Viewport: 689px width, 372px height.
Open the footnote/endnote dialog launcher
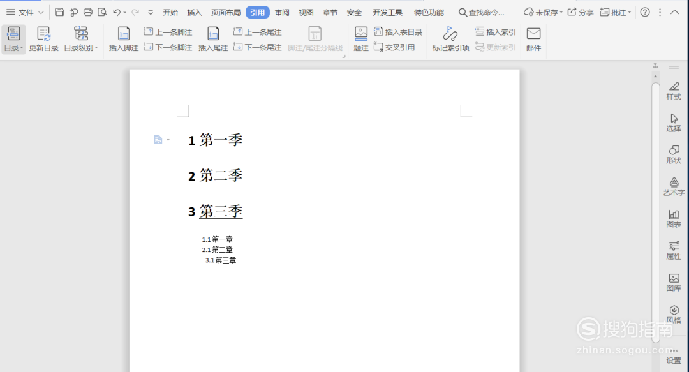[x=344, y=56]
